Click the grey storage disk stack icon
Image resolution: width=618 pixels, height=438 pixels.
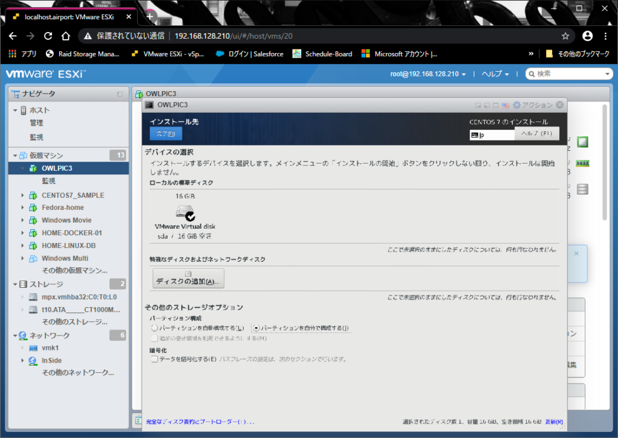[582, 189]
